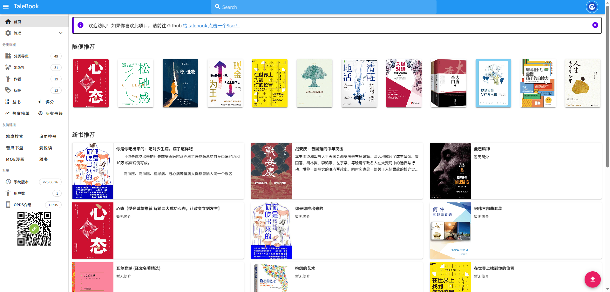Click the category icon beside 分类导览
Screen dimensions: 610x292
click(8, 56)
